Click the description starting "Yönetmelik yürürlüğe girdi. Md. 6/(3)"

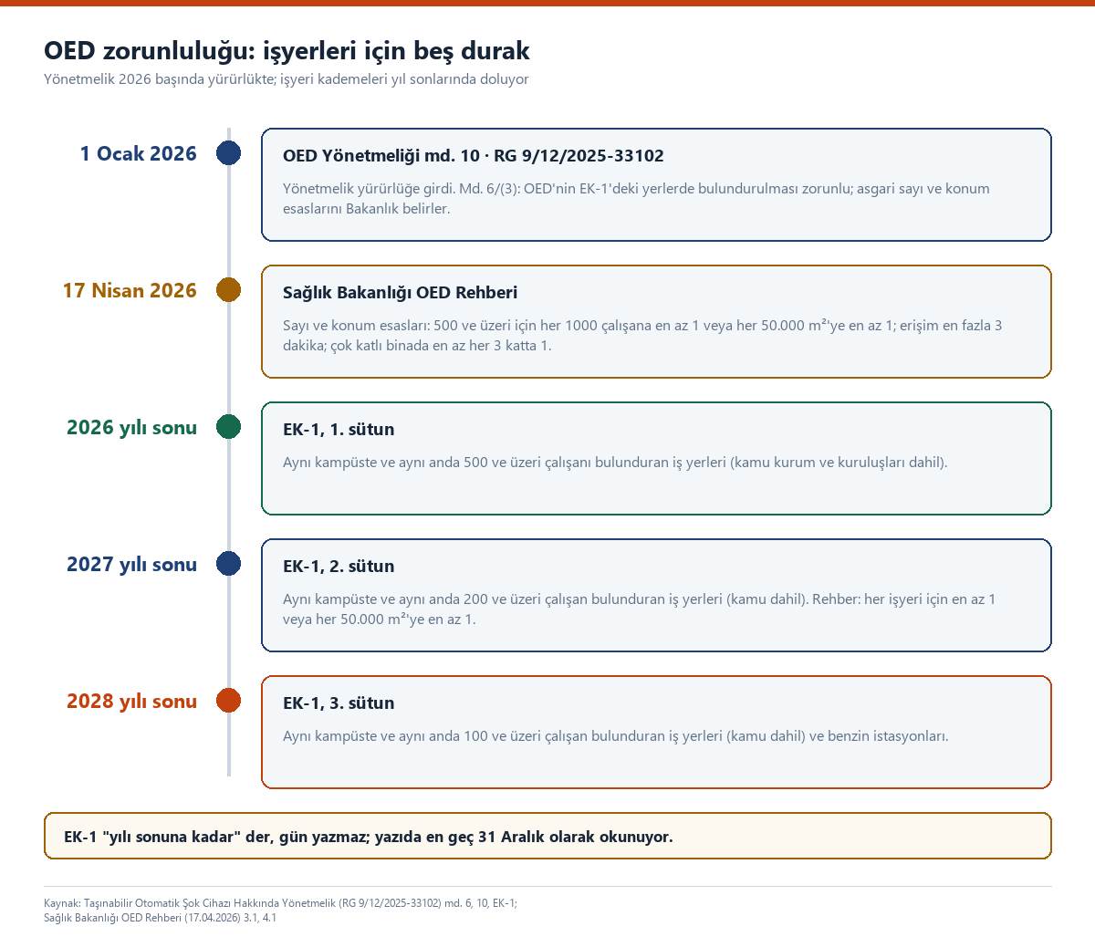(x=636, y=198)
